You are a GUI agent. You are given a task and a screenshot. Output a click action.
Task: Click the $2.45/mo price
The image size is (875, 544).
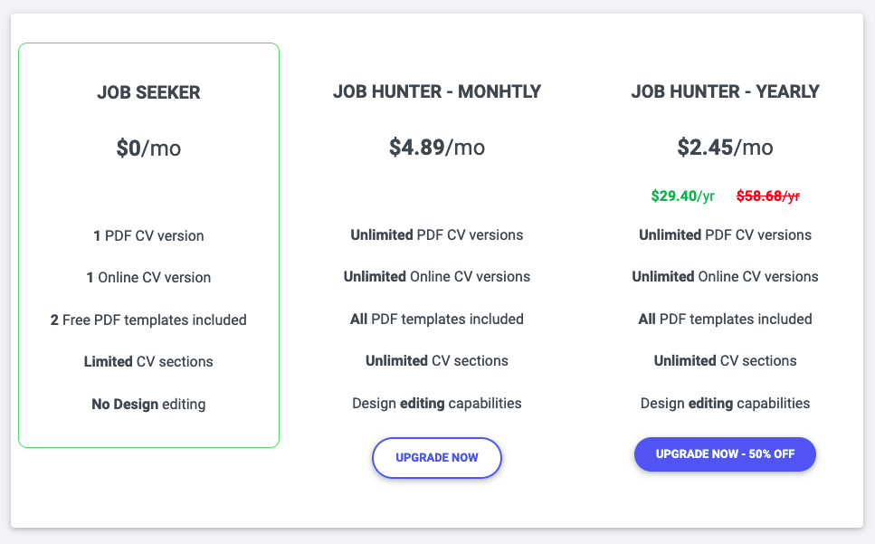[725, 148]
